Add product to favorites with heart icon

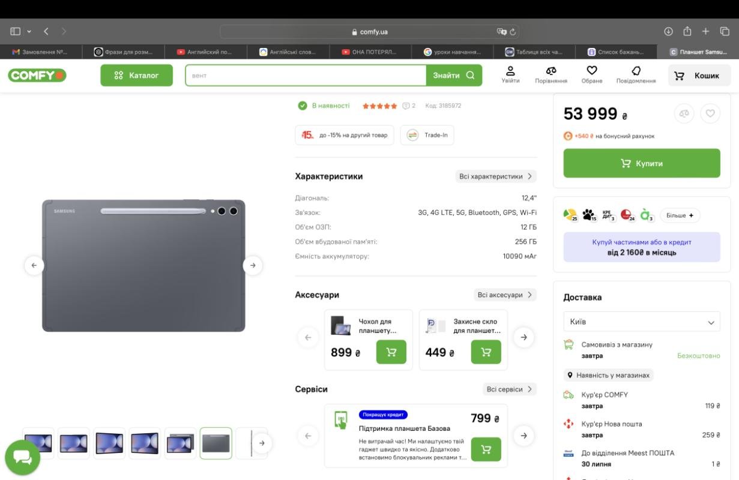click(710, 113)
